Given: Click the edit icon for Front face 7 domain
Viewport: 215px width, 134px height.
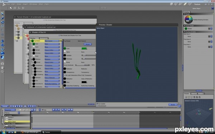Looking at the screenshot, I should (209, 47).
